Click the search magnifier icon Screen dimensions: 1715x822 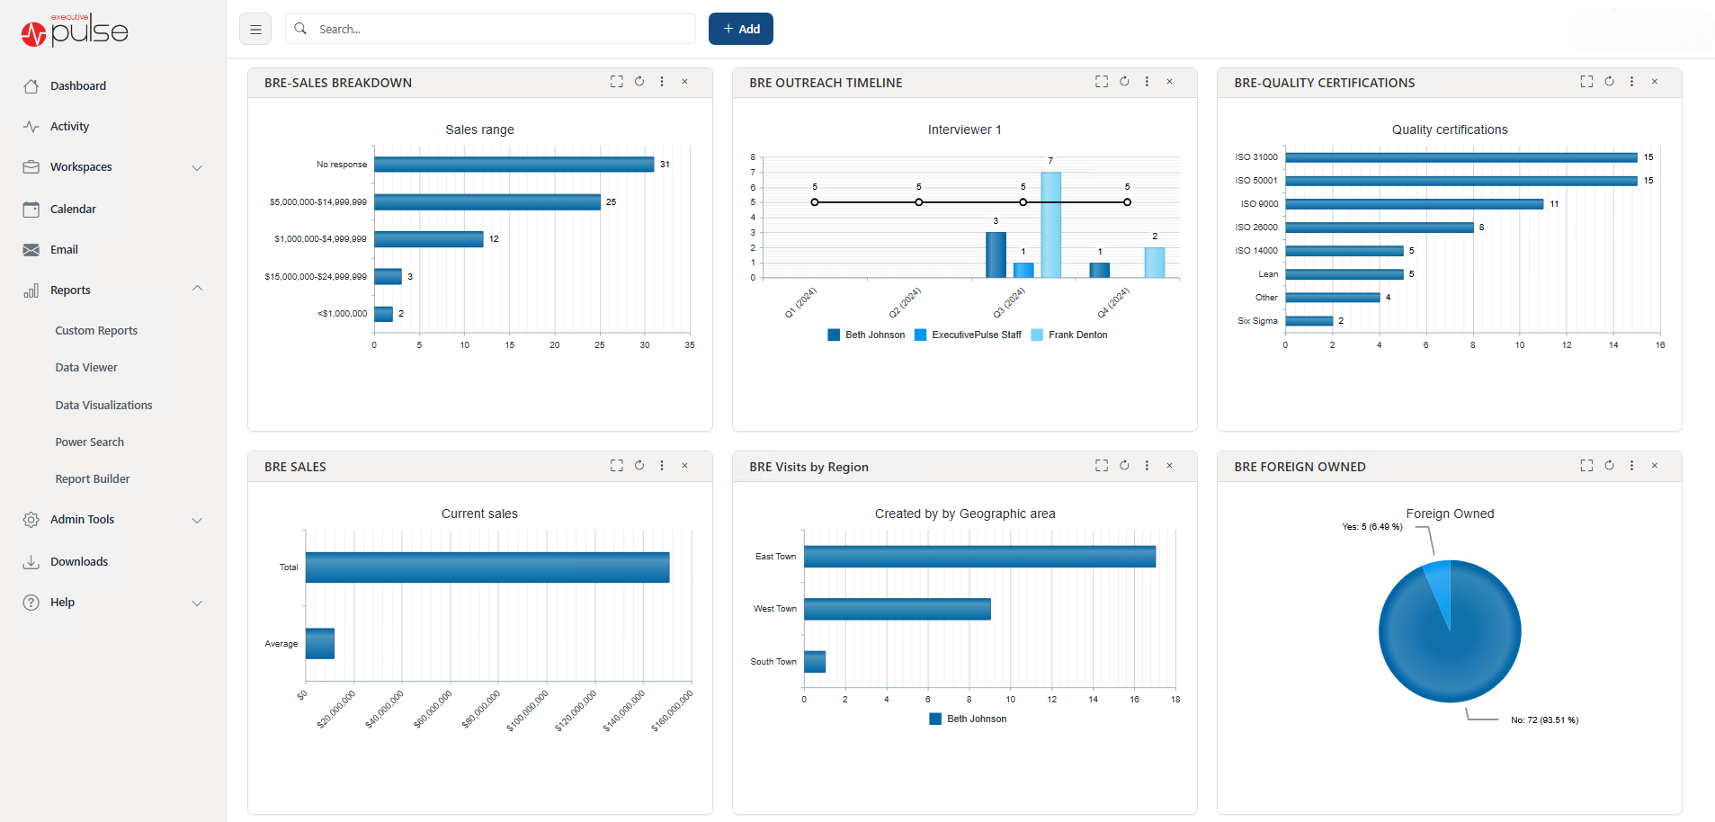(x=300, y=28)
